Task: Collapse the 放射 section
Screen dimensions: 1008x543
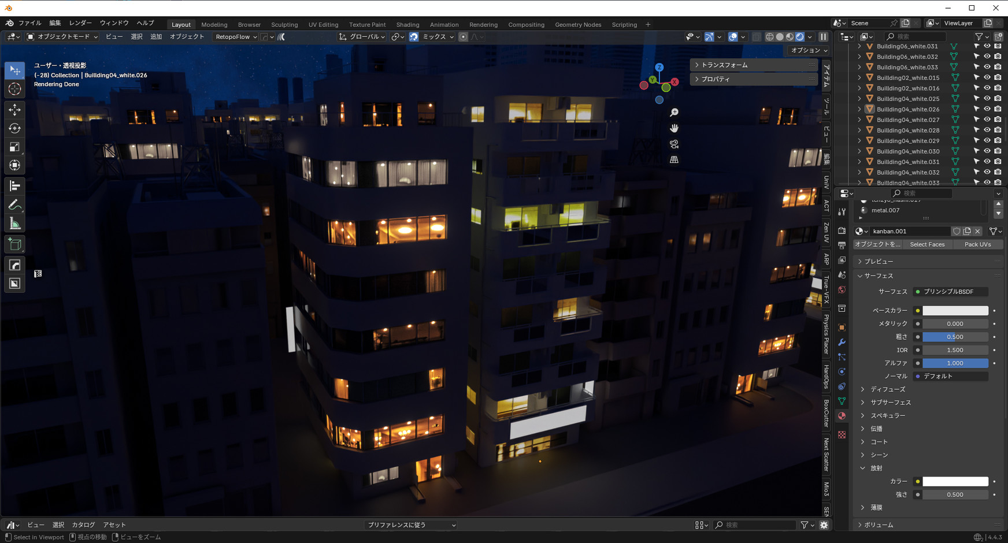Action: tap(876, 468)
